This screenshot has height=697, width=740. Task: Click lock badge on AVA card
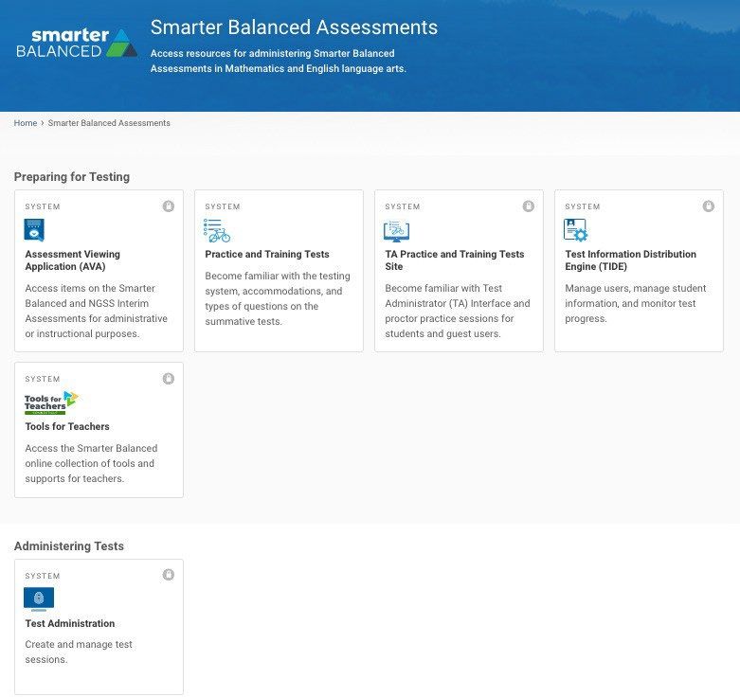[169, 206]
